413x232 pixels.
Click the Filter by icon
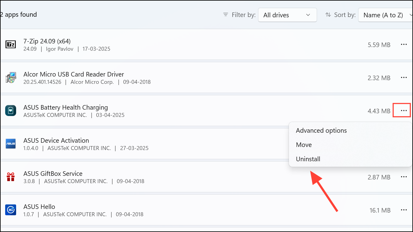226,15
